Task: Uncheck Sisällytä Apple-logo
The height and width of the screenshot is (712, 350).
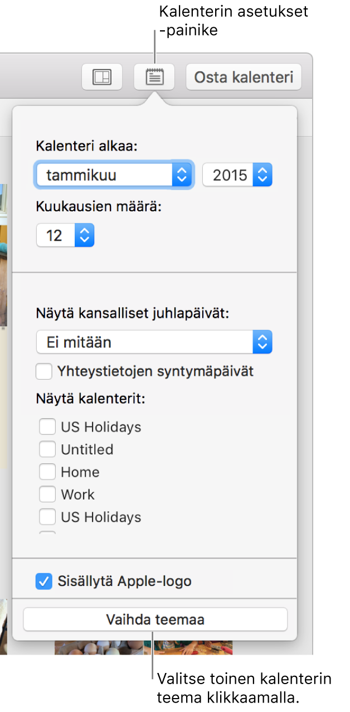Action: 44,581
